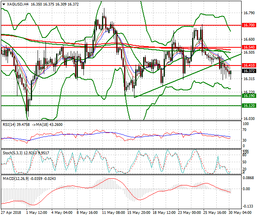
Task: Click the small triangle beside XAGUSD,H4
Action: pos(3,4)
